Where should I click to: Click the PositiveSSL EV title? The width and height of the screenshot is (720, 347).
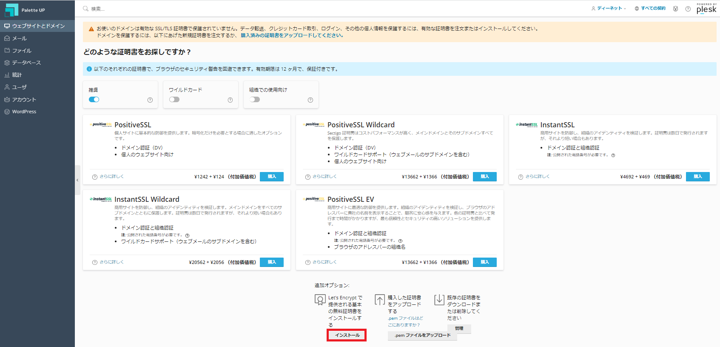(x=351, y=199)
